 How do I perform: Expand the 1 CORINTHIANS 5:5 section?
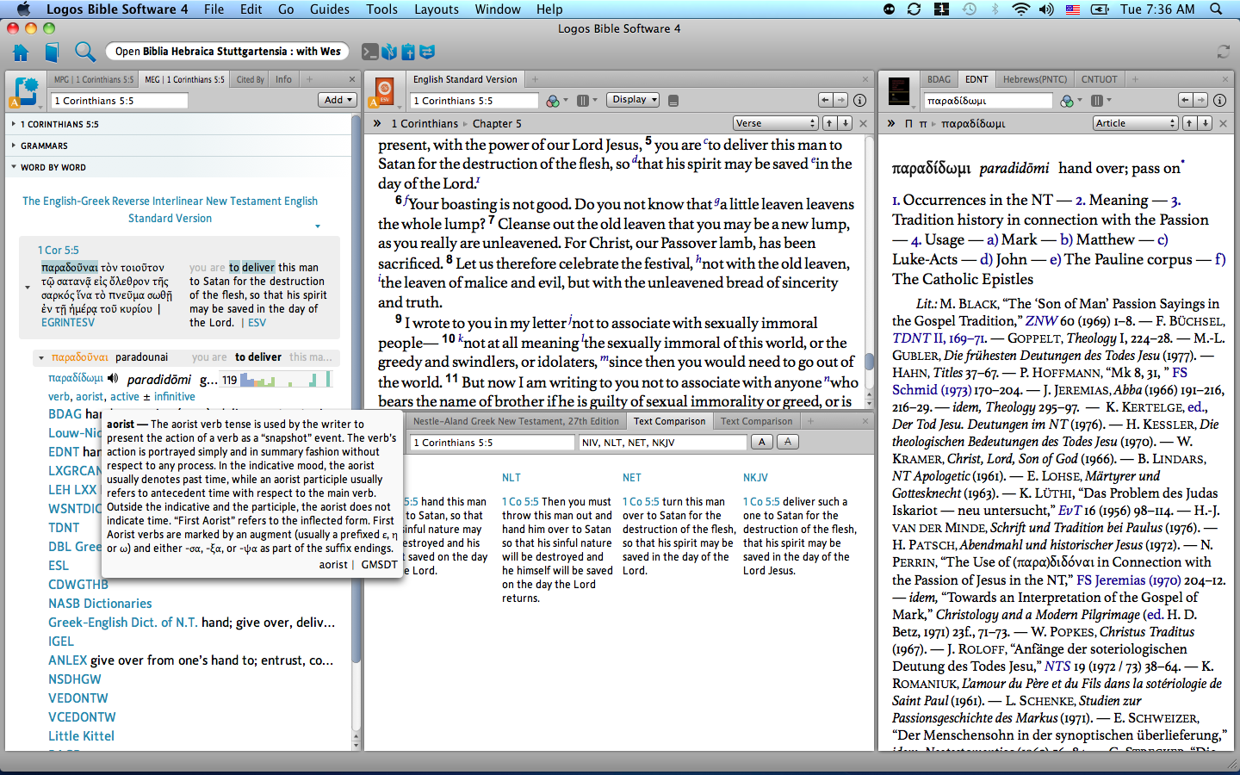click(x=13, y=124)
